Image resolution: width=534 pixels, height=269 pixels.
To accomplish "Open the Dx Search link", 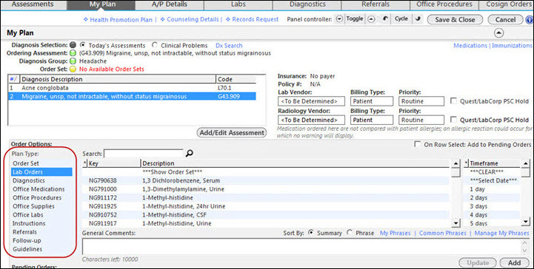I will click(229, 46).
